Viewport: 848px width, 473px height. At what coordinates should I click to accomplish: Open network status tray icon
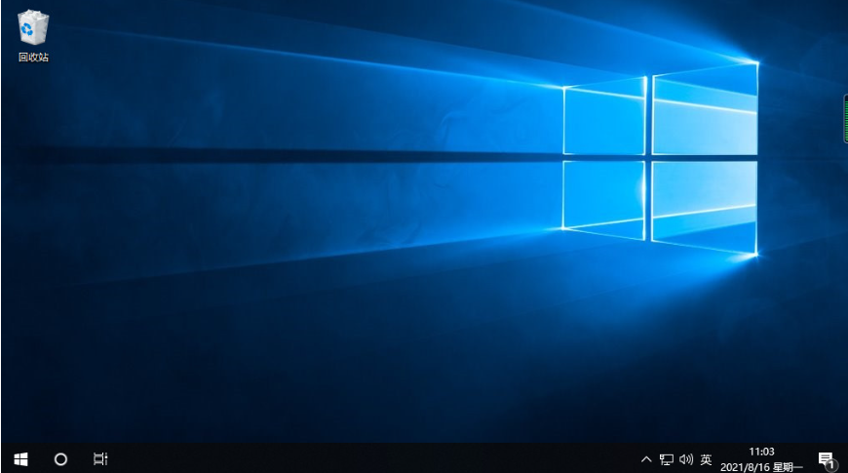[x=667, y=459]
